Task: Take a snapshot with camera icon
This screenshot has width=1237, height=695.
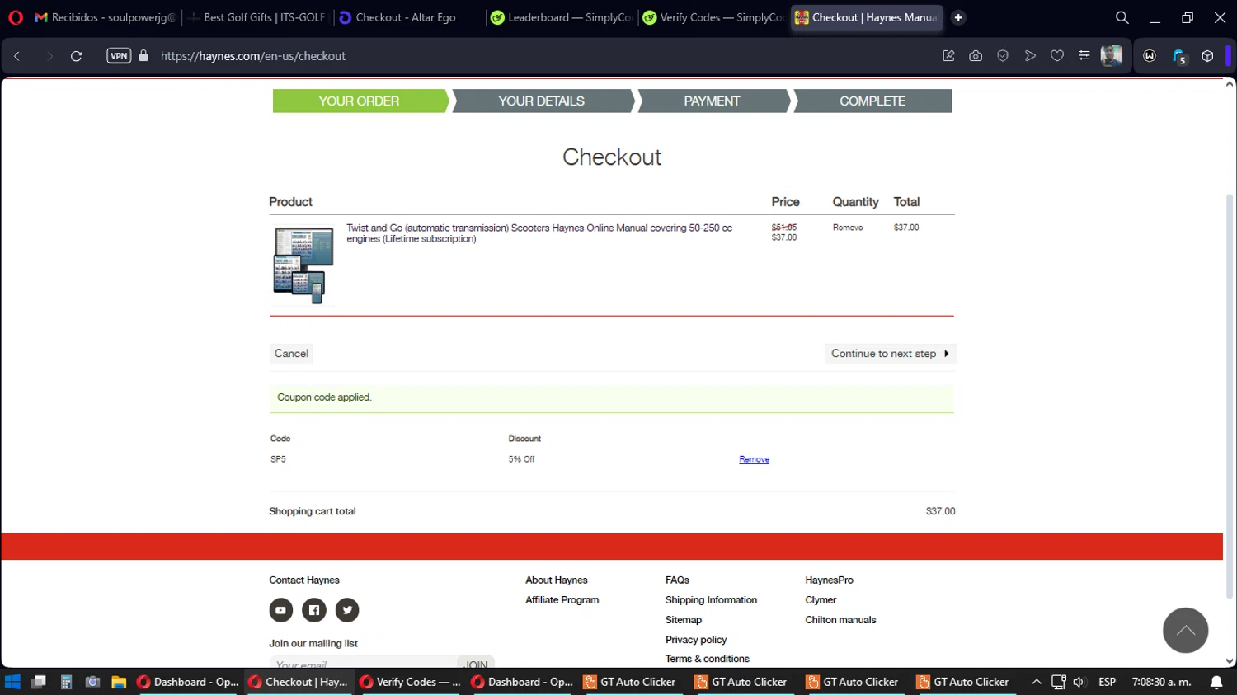Action: coord(976,56)
